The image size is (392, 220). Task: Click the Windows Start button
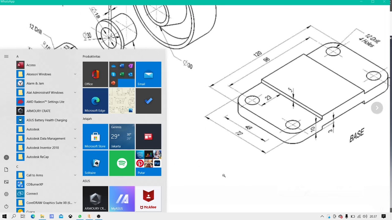[x=4, y=216]
